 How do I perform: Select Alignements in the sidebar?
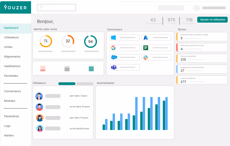click(12, 57)
